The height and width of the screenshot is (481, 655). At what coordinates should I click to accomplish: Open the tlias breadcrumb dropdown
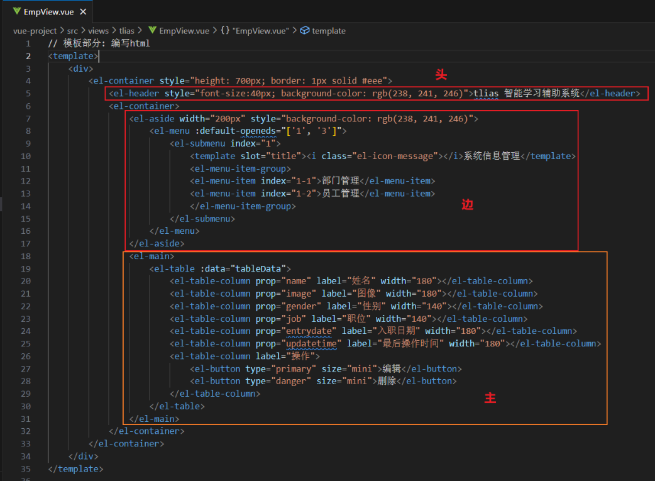pos(126,30)
